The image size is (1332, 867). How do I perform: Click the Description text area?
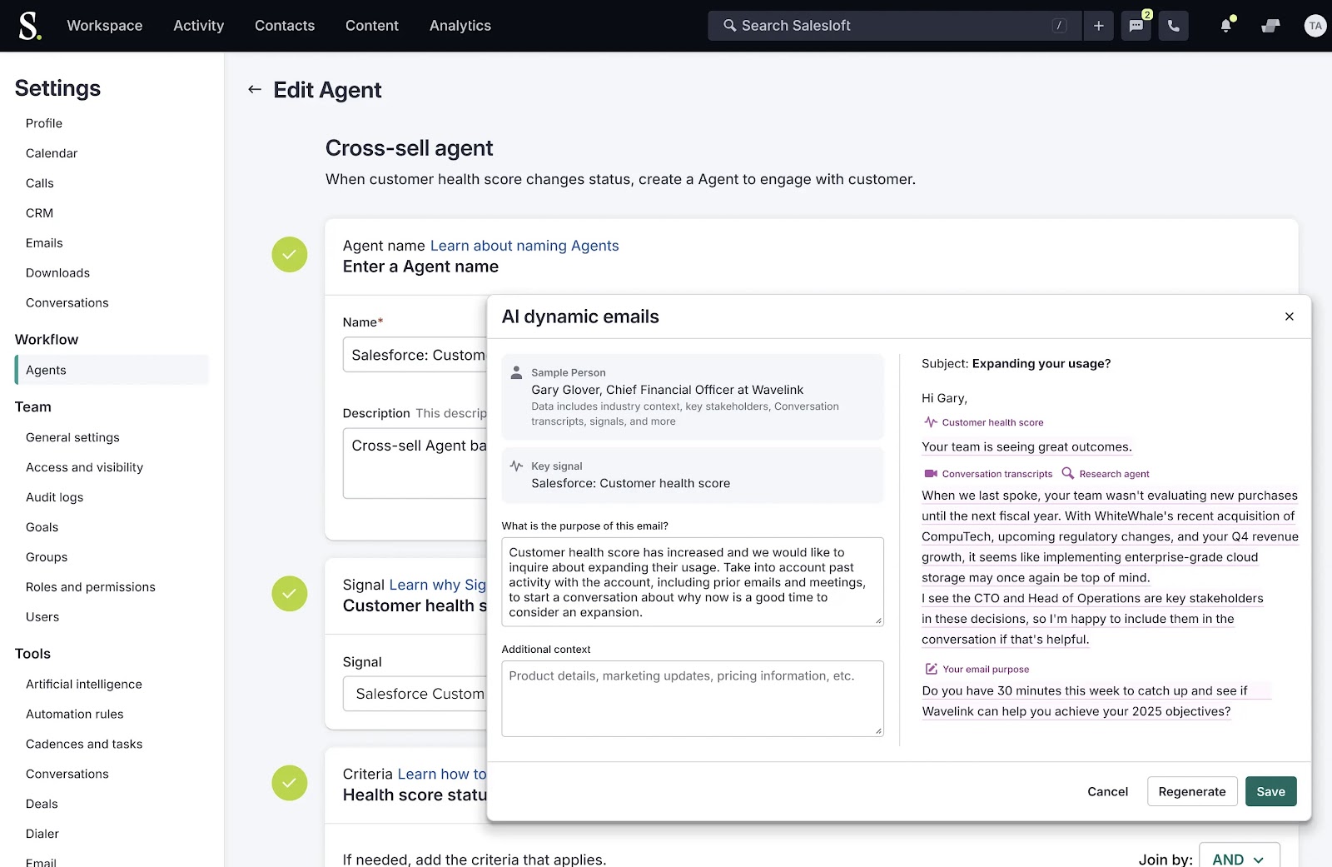[415, 463]
